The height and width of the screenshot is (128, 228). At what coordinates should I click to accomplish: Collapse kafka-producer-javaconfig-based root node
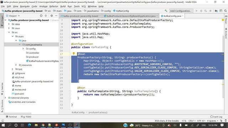[x=6, y=20]
